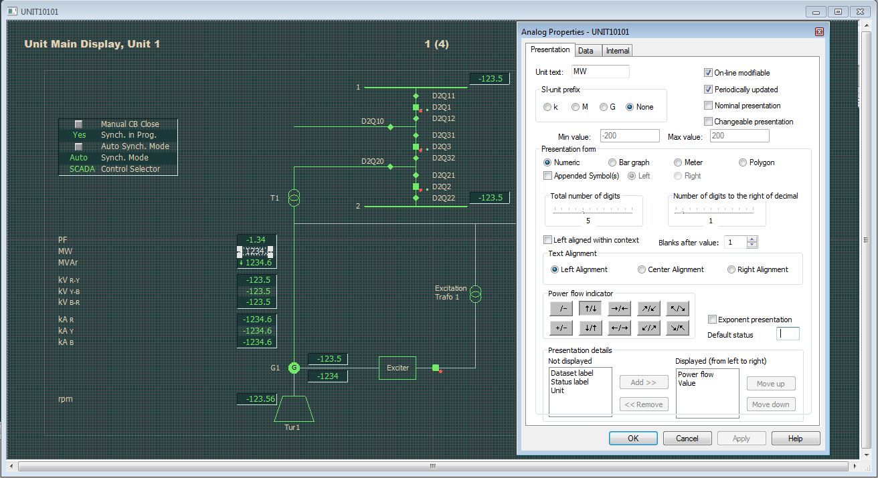Screen dimensions: 878x478
Task: Select Right Alignment
Action: 731,269
